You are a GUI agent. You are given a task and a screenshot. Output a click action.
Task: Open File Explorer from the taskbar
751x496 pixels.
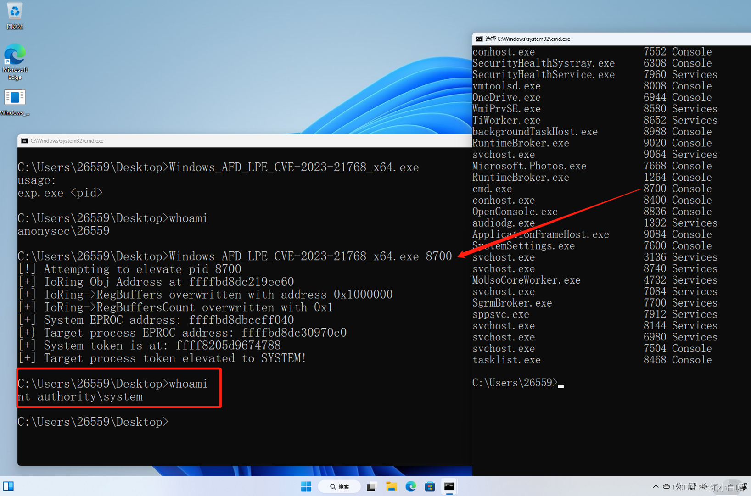click(391, 486)
